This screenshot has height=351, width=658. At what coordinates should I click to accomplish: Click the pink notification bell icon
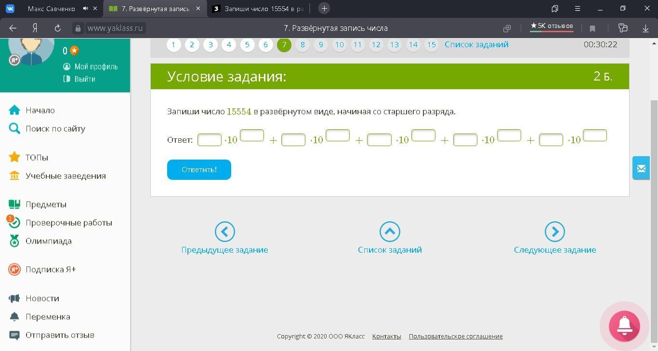point(624,325)
